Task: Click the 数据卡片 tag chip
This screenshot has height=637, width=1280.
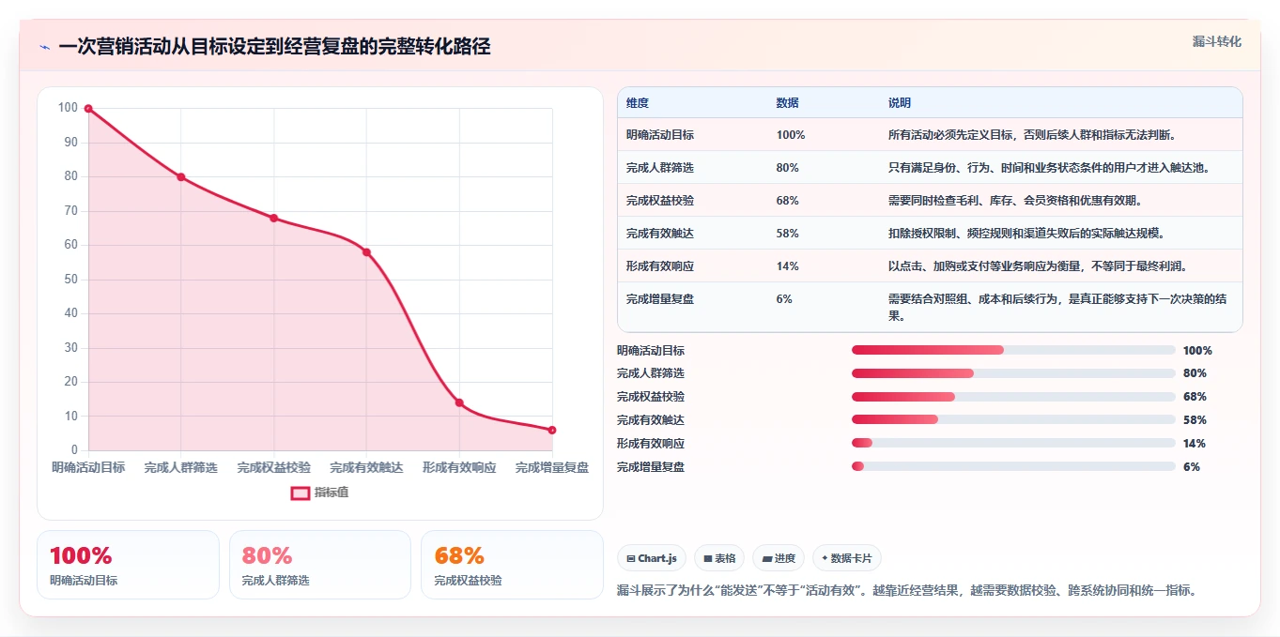Action: 847,558
